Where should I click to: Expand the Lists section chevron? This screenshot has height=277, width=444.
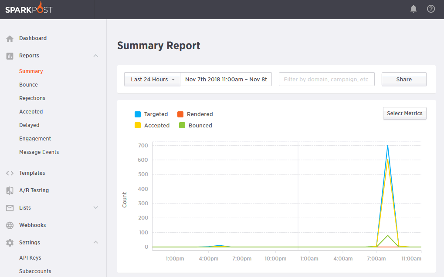pyautogui.click(x=96, y=207)
